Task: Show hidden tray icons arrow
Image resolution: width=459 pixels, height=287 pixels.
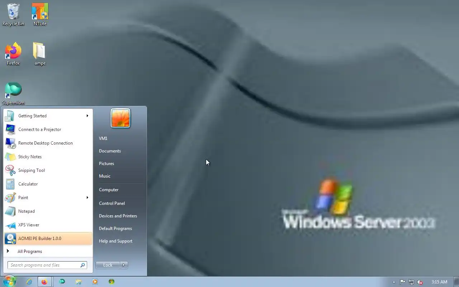Action: (394, 282)
